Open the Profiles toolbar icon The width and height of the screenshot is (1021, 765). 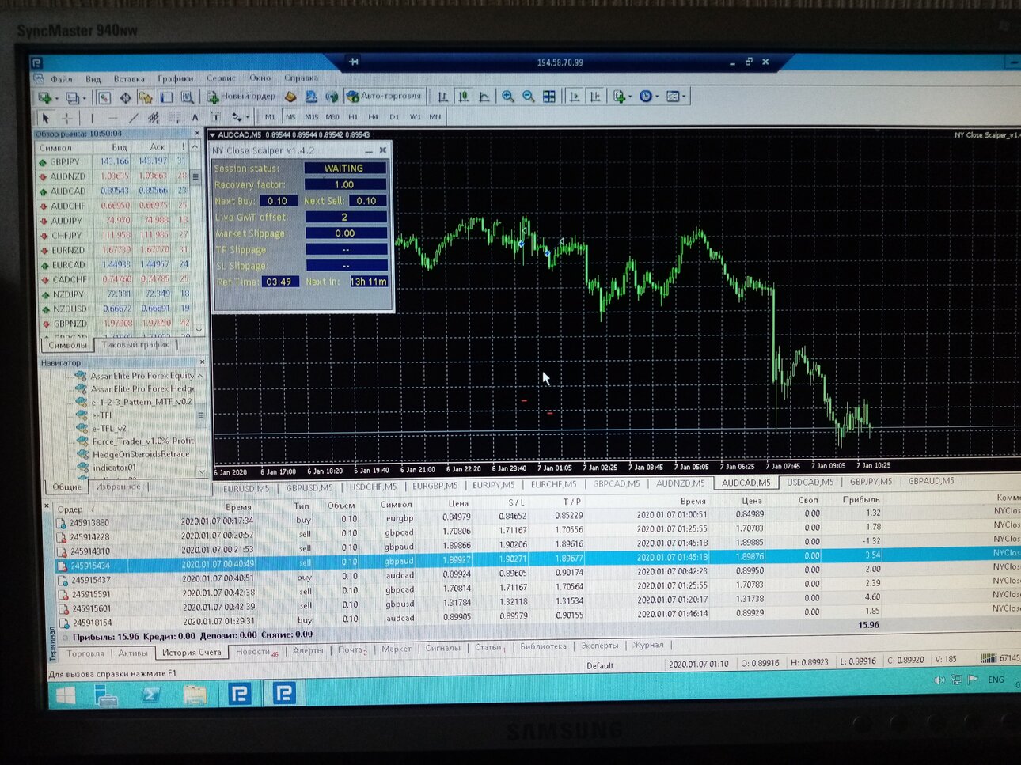pos(74,97)
